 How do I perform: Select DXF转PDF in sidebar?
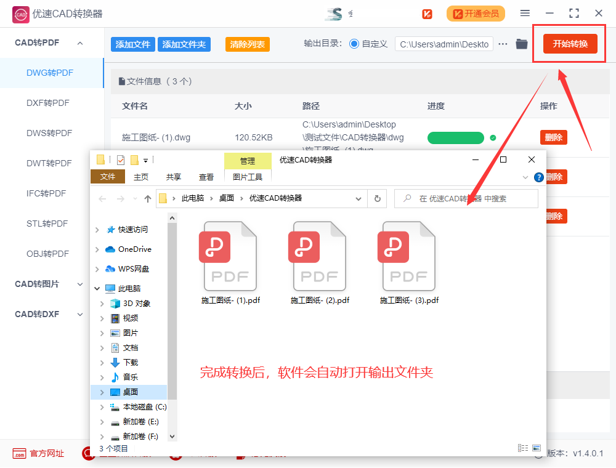click(x=48, y=103)
